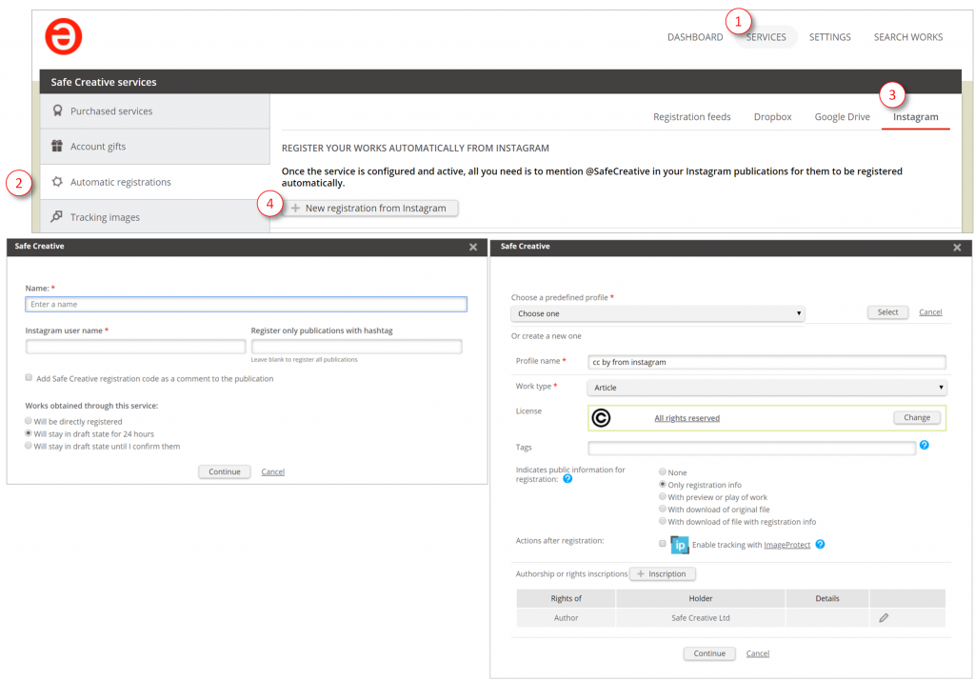Click the help icon next to Tags field

click(x=925, y=445)
